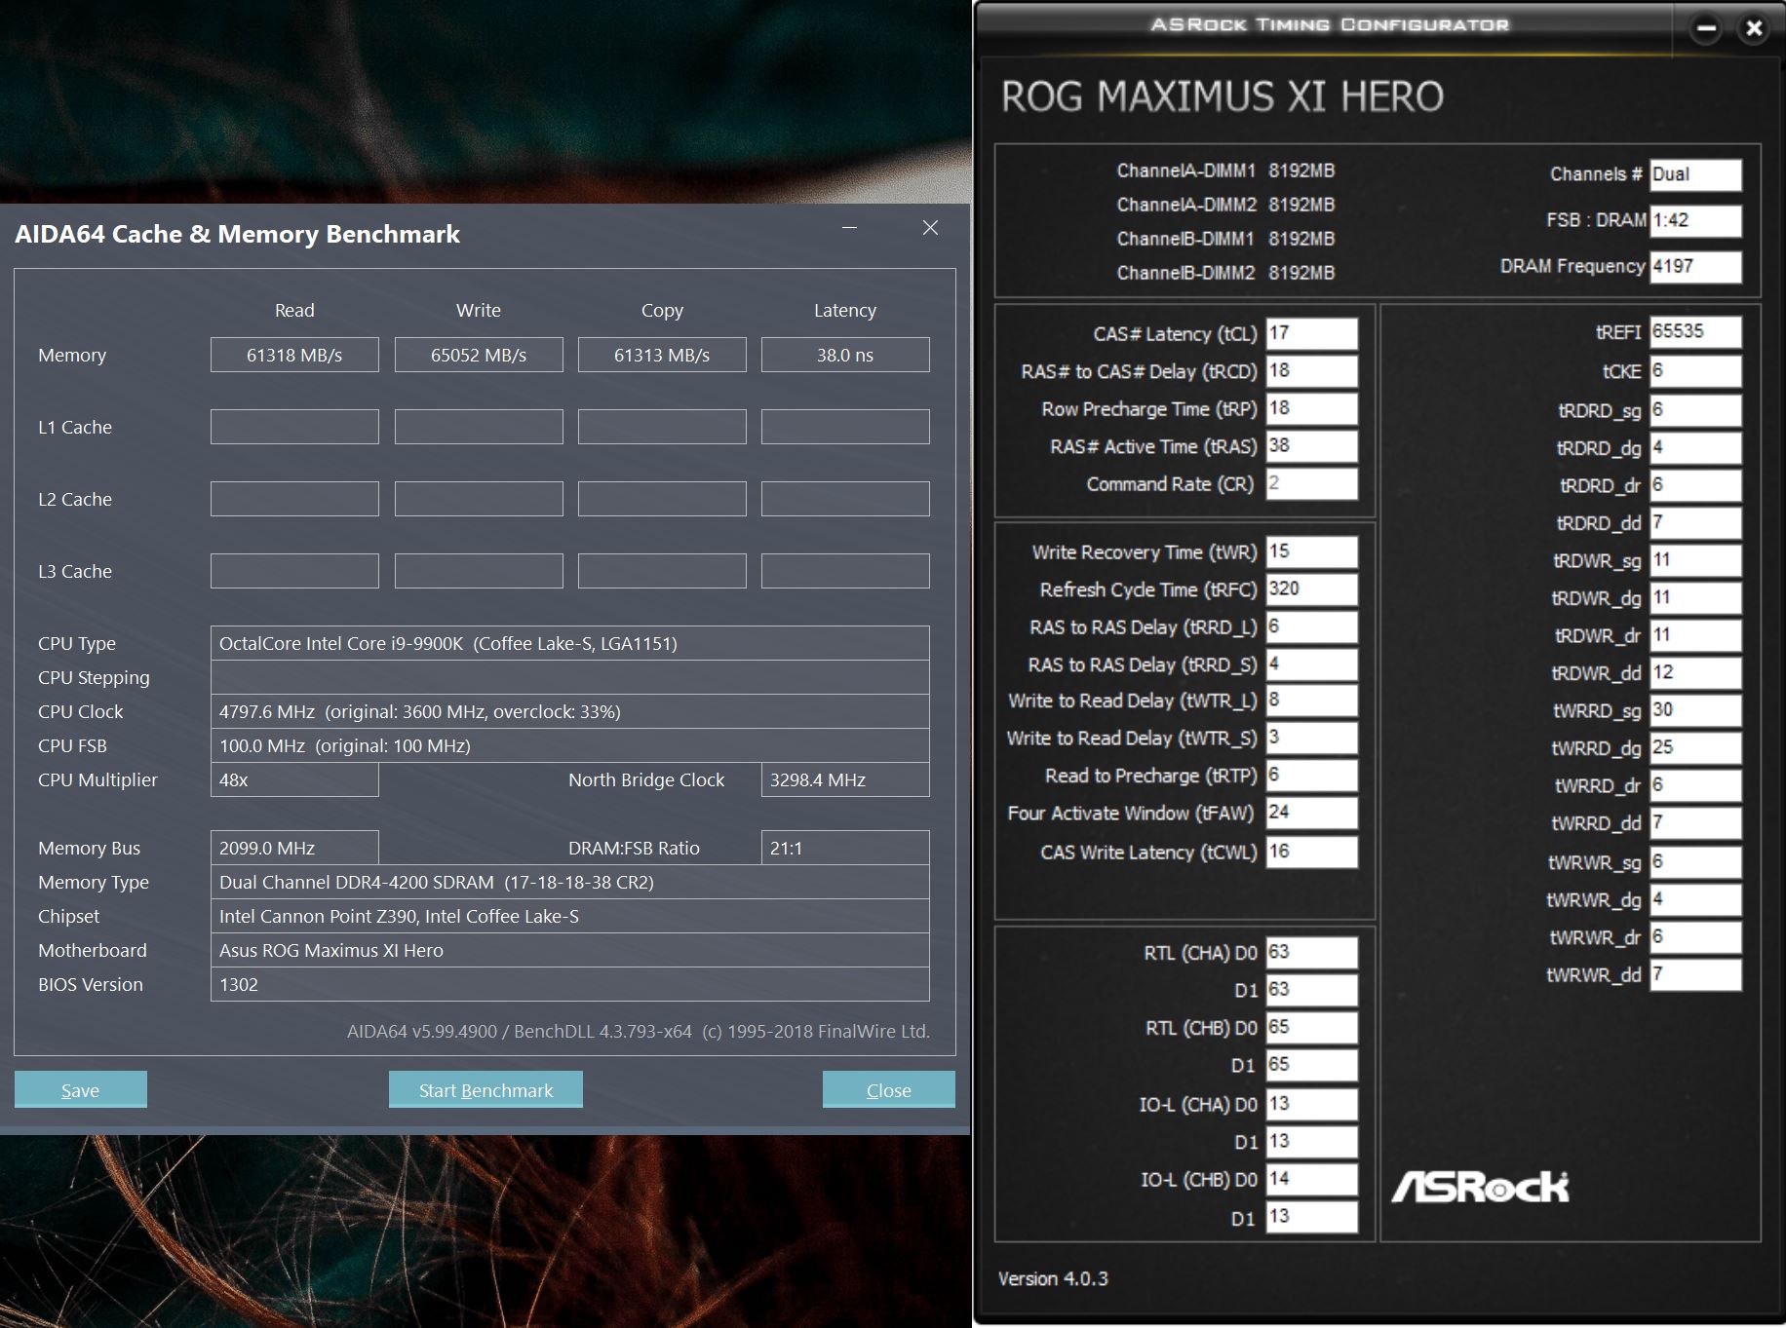This screenshot has width=1786, height=1328.
Task: Select the Memory Latency result field
Action: click(x=845, y=355)
